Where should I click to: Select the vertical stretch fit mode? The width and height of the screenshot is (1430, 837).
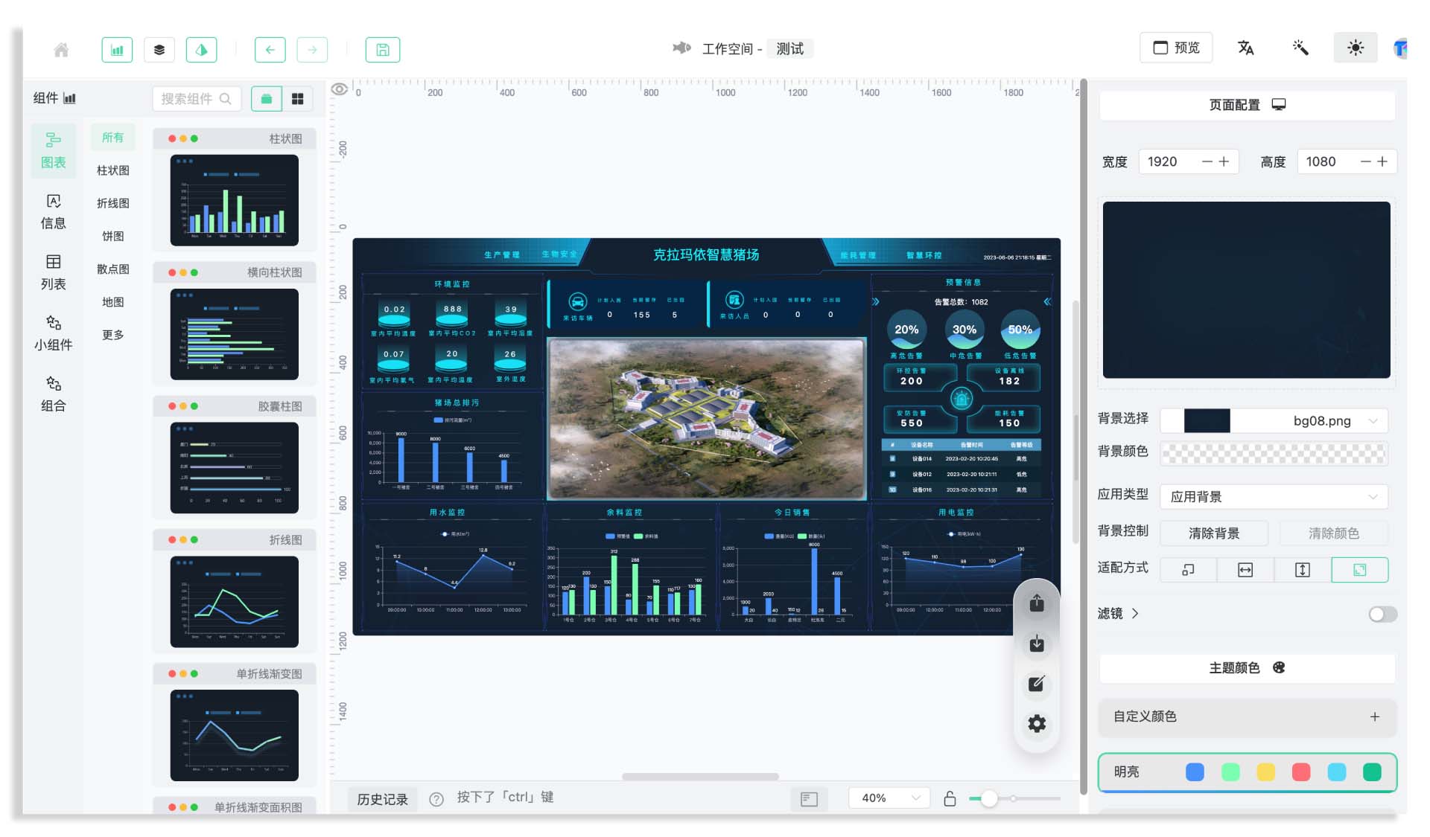coord(1303,570)
